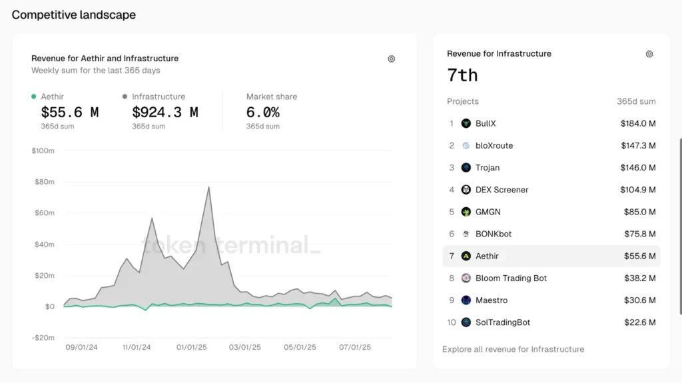Click the $30.6 M revenue value
This screenshot has height=383, width=682.
coord(640,300)
